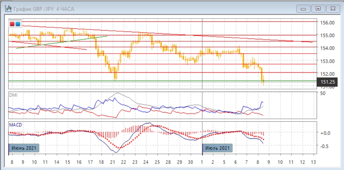Click the +0.0 level on MACD scale
The image size is (344, 170).
tap(325, 133)
